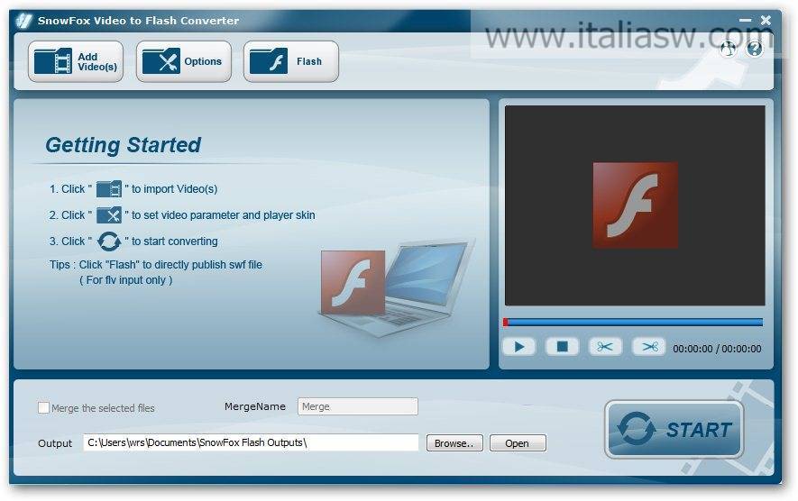
Task: Minimize the SnowFox window
Action: pyautogui.click(x=745, y=21)
